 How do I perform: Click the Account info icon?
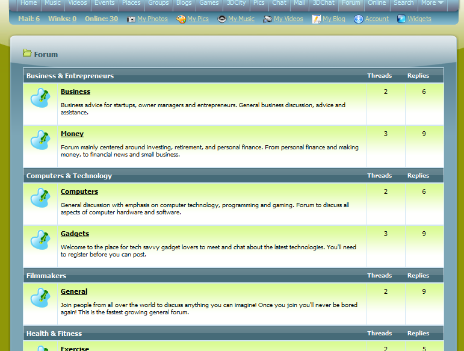[359, 19]
